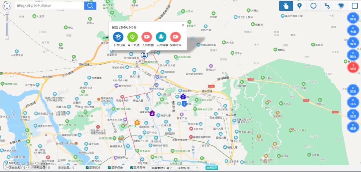Screen dimensions: 361x172
Task: Click the blue cluster marker numbered 2
Action: [183, 97]
